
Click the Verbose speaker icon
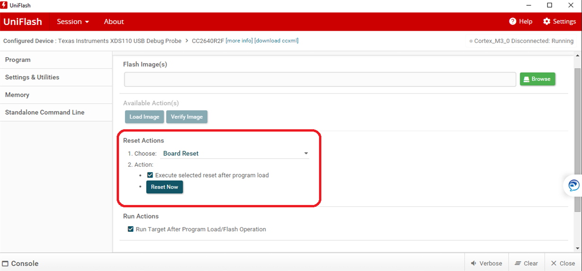coord(474,263)
